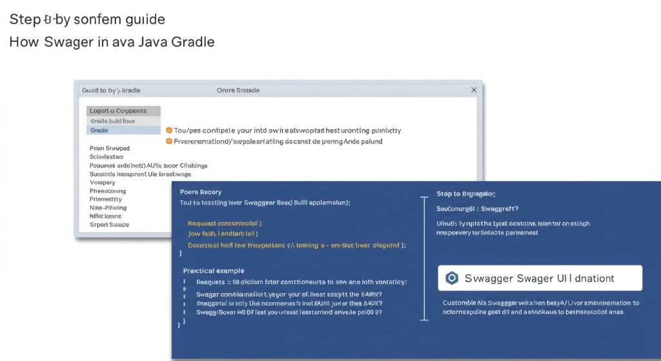
Task: Click the 'Logert o Corppents' sidebar header
Action: pos(123,111)
